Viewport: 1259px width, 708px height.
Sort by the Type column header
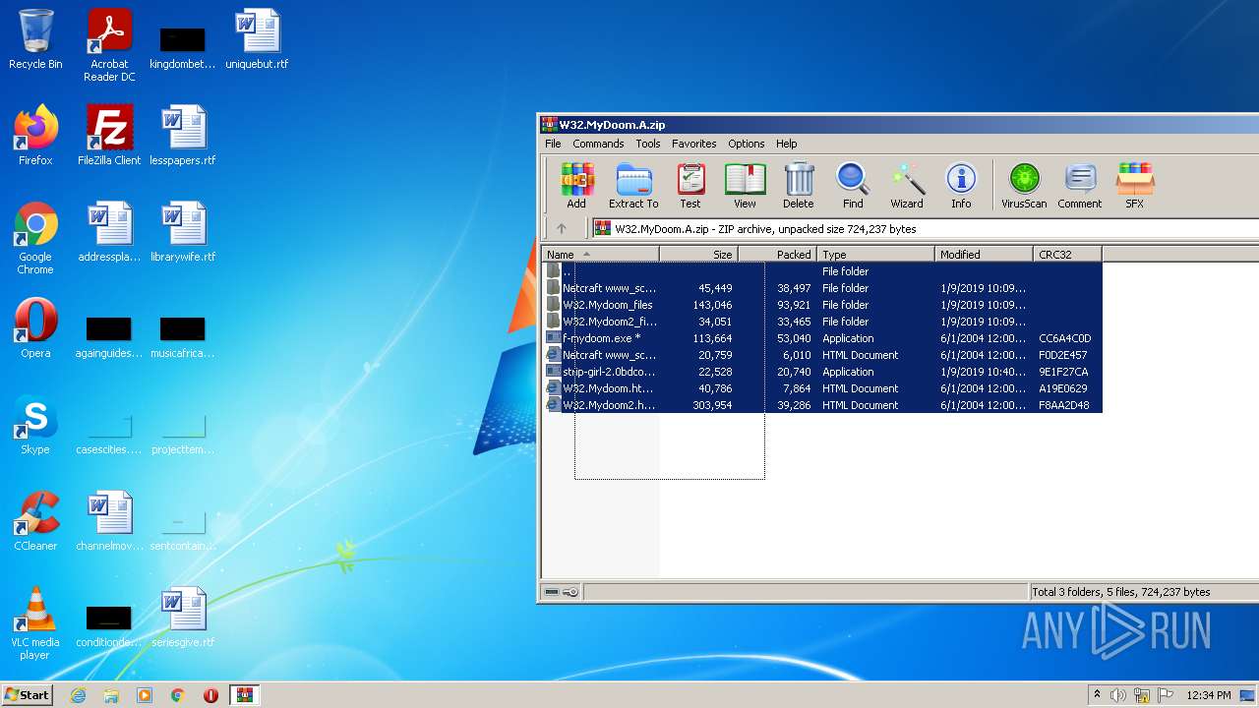[x=875, y=255]
